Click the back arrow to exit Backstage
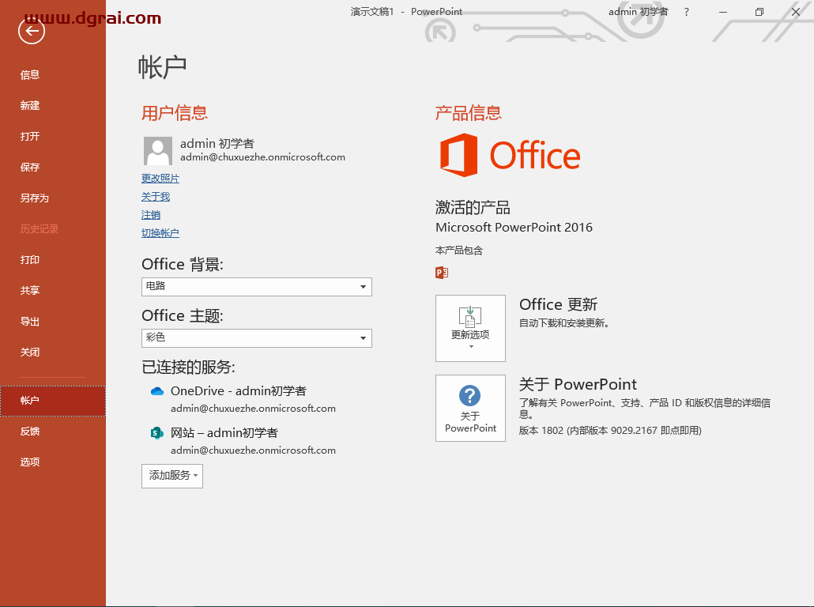Image resolution: width=814 pixels, height=607 pixels. [x=32, y=31]
